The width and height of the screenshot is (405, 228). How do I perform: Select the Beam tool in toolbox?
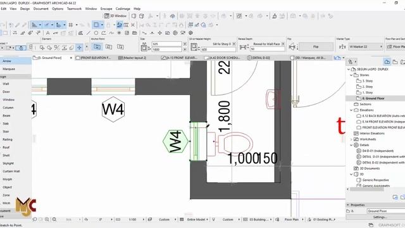pos(6,115)
